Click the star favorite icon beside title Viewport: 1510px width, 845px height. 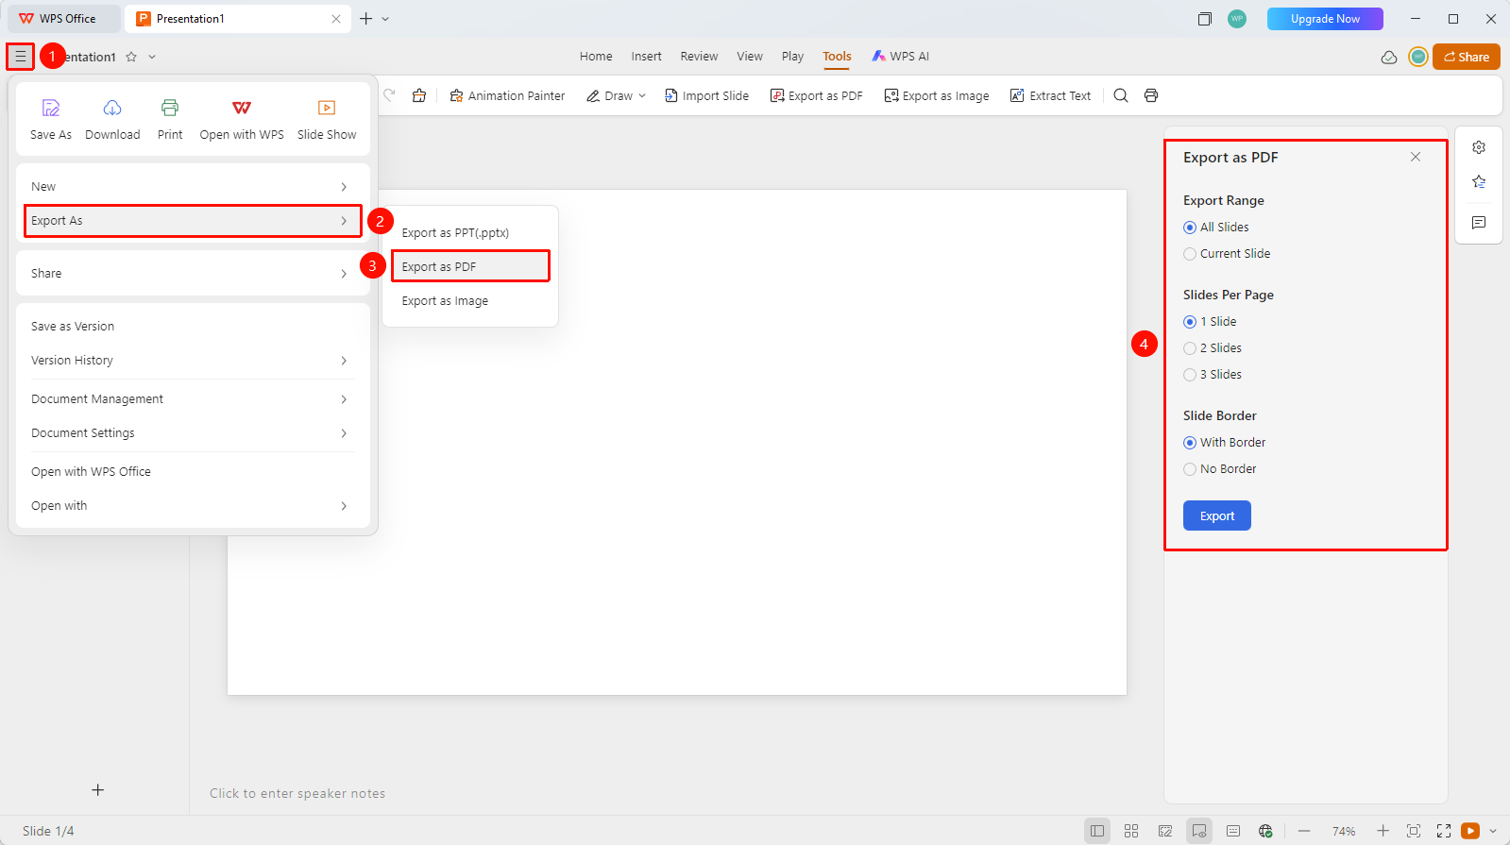point(131,57)
